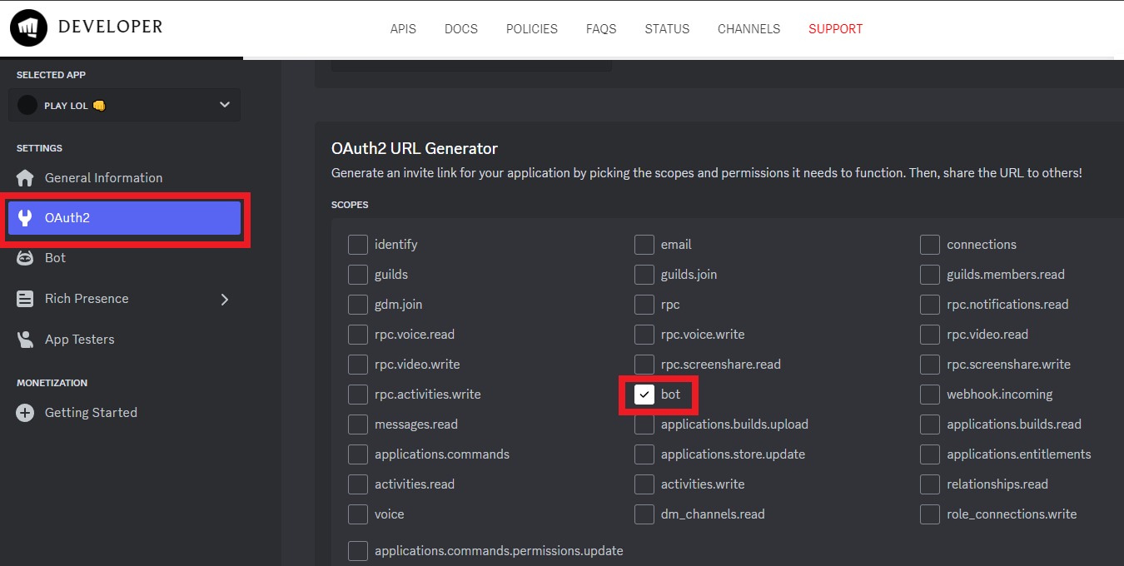This screenshot has width=1124, height=566.
Task: Enable the applications.entitlements checkbox
Action: click(930, 454)
